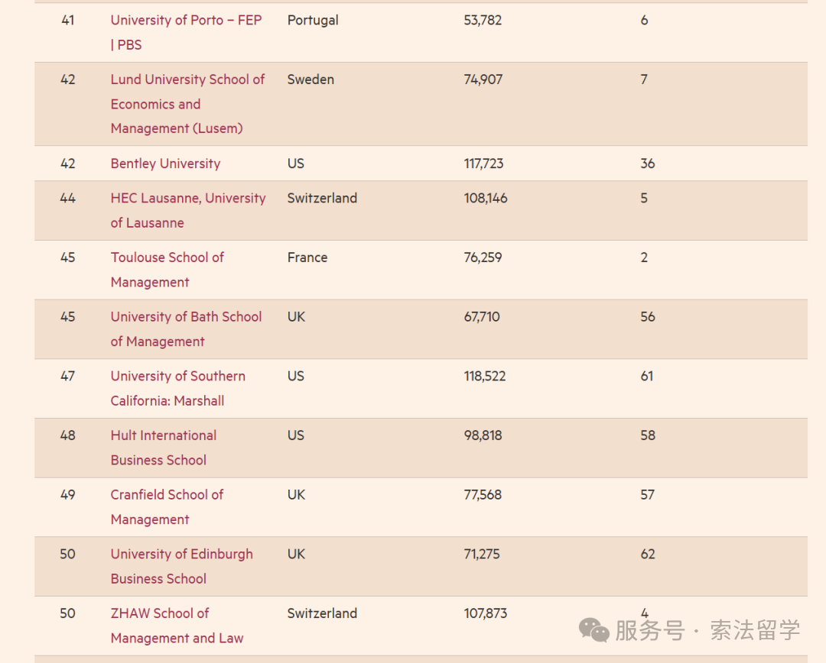Open University of Southern California: Marshall link
Viewport: 826px width, 663px height.
(178, 389)
